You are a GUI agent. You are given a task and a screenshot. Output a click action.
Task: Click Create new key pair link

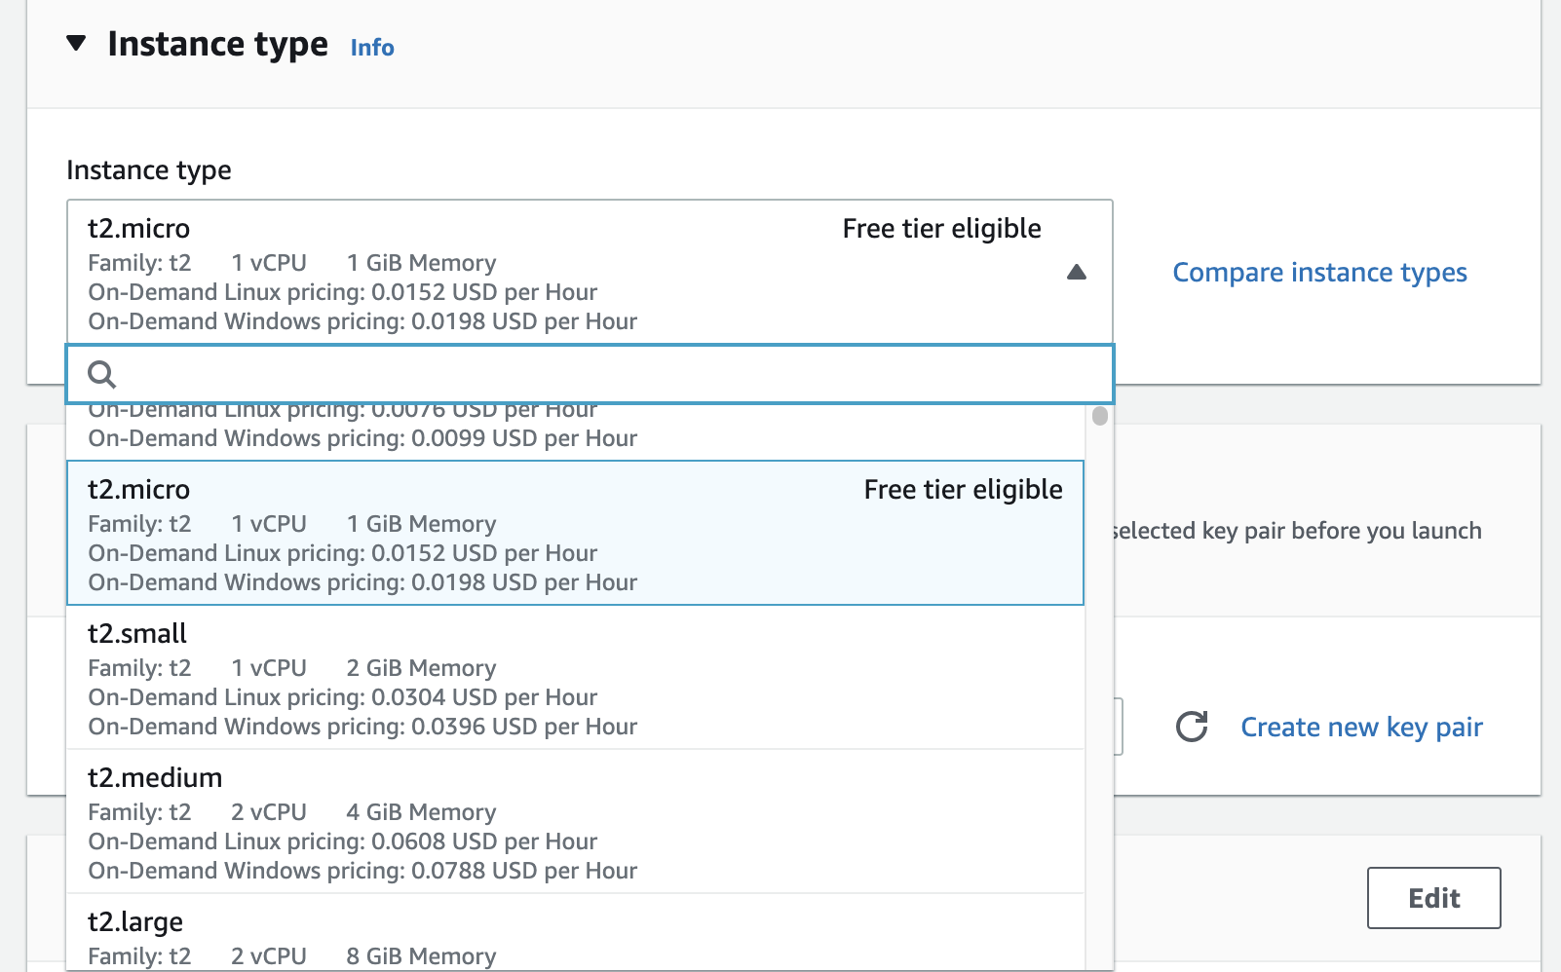coord(1360,728)
